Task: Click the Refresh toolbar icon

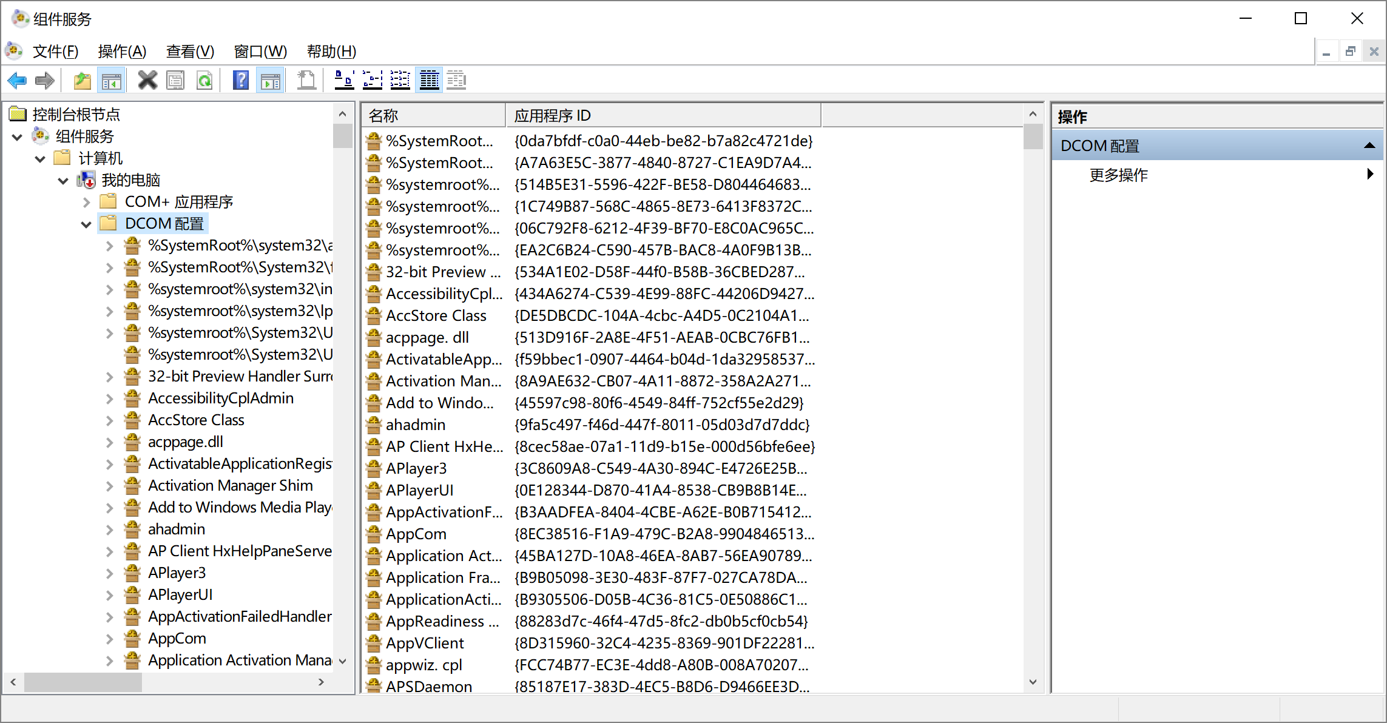Action: coord(204,80)
